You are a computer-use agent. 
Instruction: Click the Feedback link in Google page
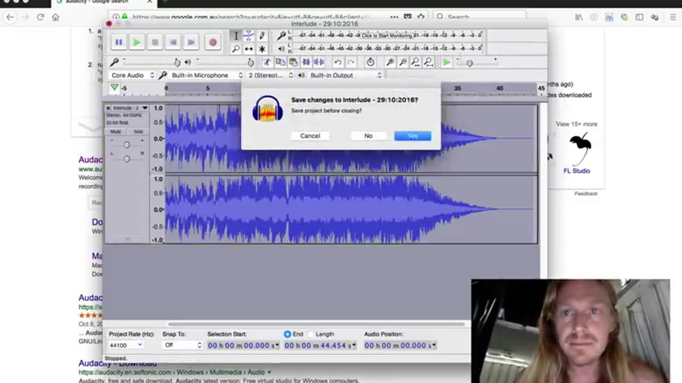586,194
